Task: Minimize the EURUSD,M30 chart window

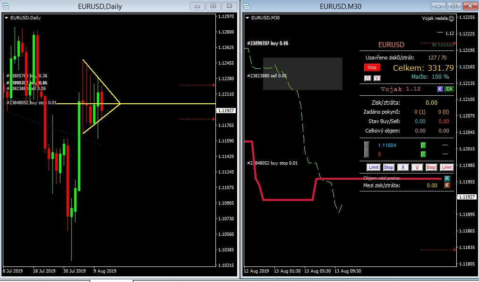Action: (x=438, y=6)
